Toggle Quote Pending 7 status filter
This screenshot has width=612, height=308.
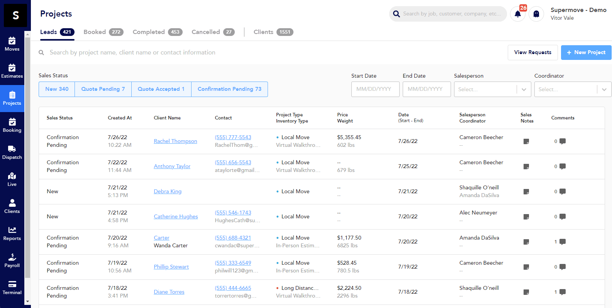[x=103, y=89]
